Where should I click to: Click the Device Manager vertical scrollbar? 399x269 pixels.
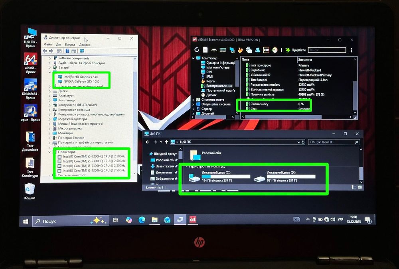[x=135, y=116]
